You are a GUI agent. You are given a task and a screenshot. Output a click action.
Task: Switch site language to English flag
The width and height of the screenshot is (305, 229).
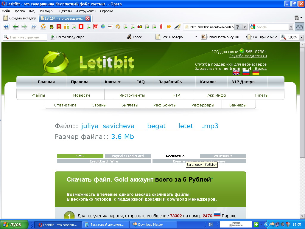point(236,73)
